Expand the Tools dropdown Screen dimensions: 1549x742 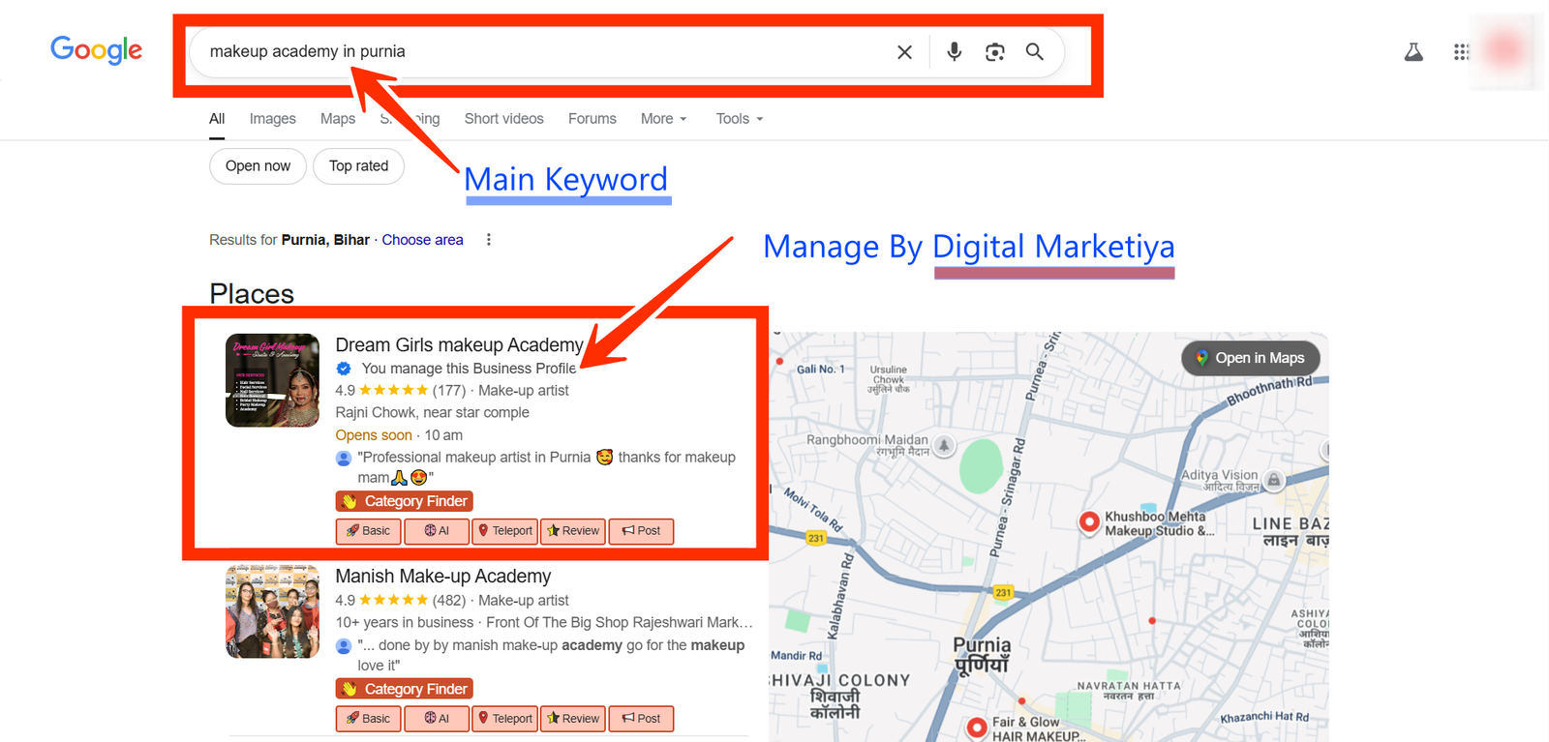tap(739, 119)
